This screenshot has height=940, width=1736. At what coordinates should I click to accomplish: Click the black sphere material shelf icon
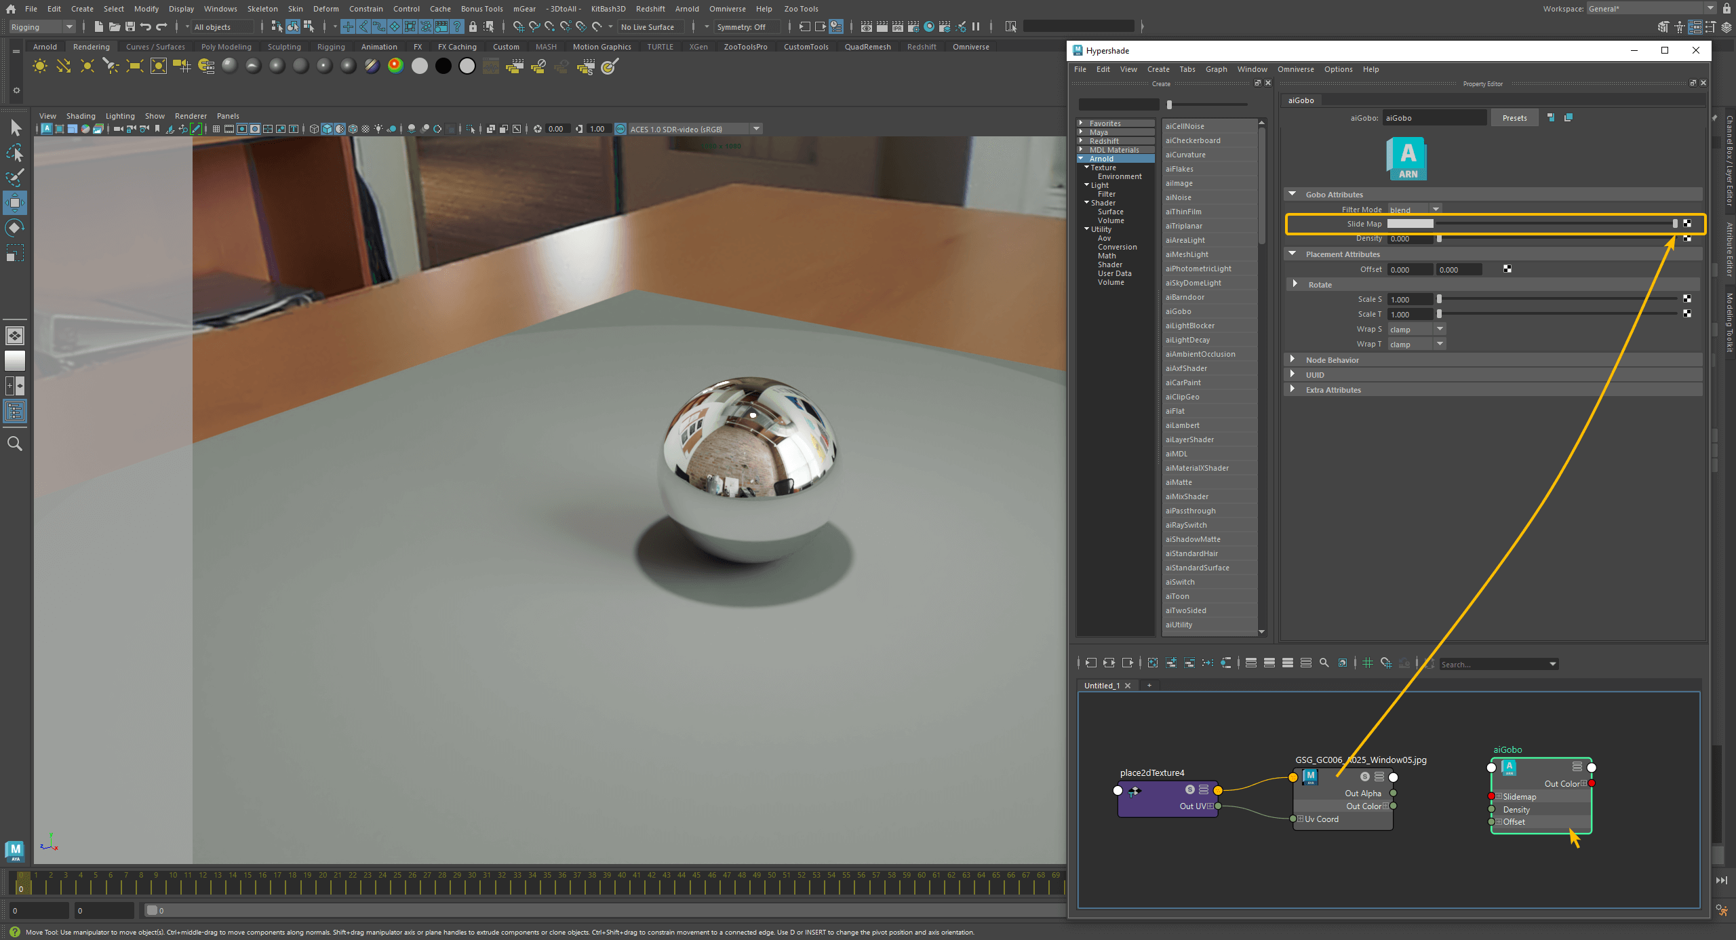pyautogui.click(x=443, y=66)
